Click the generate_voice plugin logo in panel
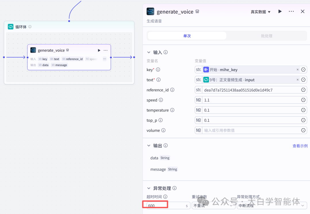This screenshot has width=310, height=214. point(150,11)
